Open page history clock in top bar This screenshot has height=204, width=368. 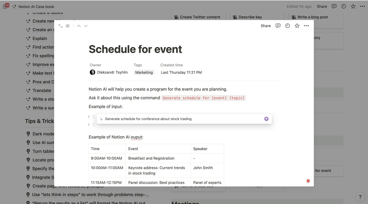pos(343,6)
